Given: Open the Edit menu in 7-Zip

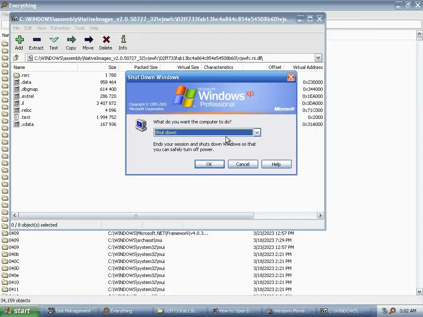Looking at the screenshot, I should pos(28,28).
